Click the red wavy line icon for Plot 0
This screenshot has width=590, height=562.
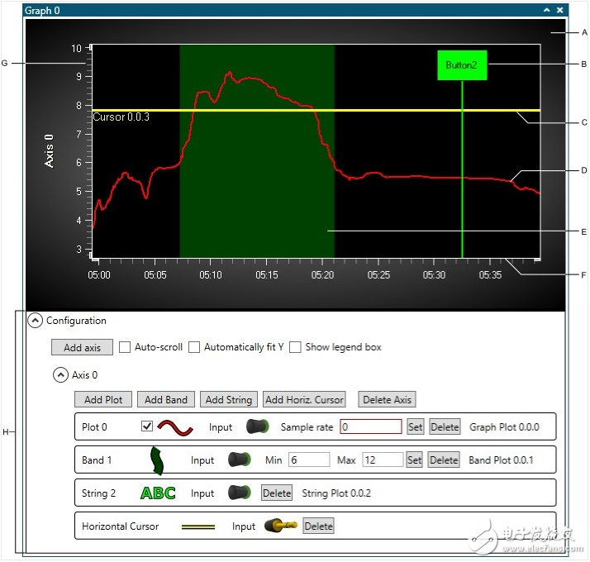[175, 427]
